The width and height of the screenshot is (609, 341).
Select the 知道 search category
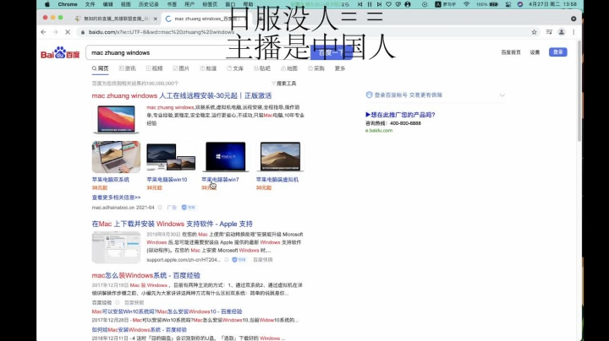pyautogui.click(x=208, y=68)
